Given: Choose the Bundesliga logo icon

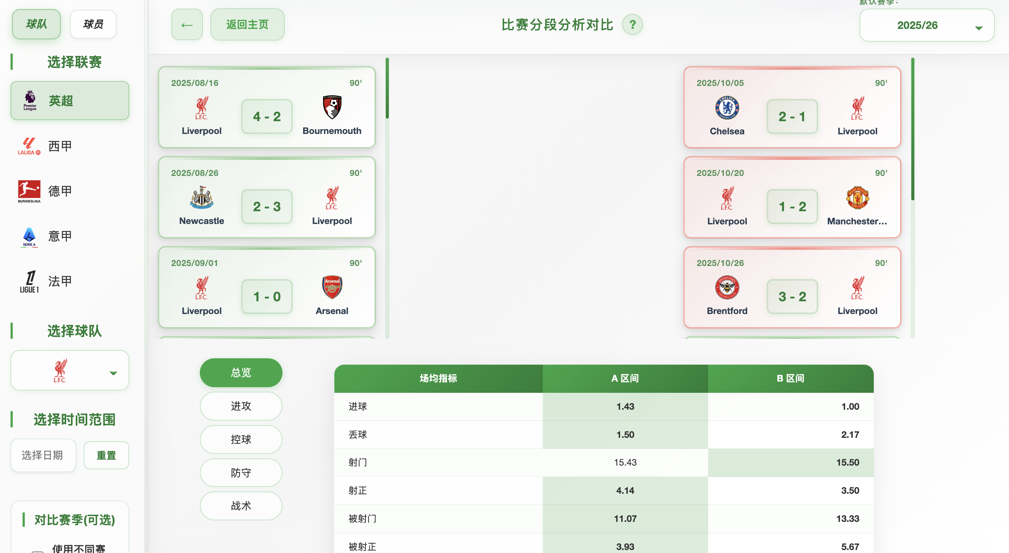Looking at the screenshot, I should tap(29, 191).
